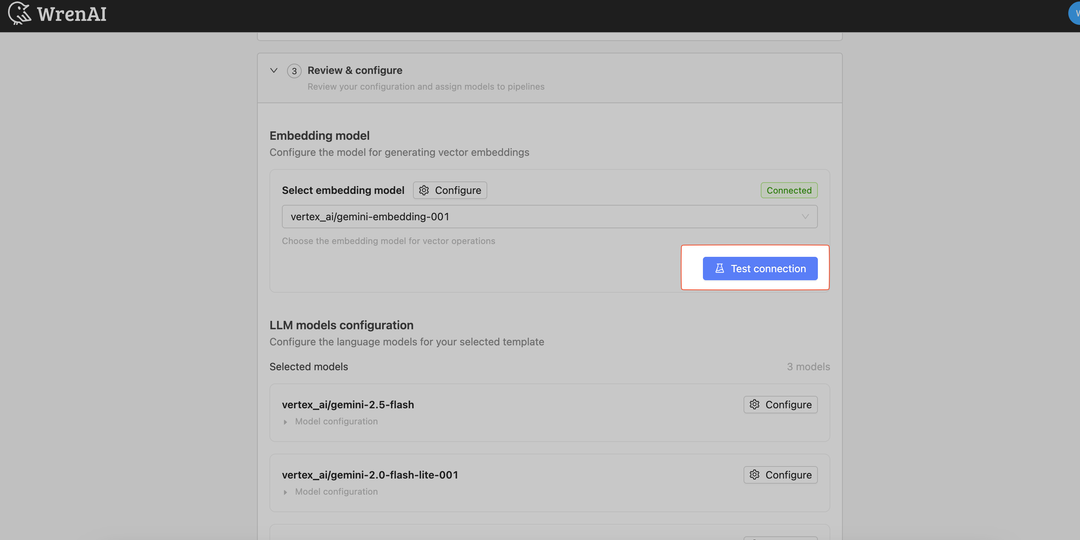1080x540 pixels.
Task: Open the vertex_ai/gemini-embedding-001 dropdown
Action: [x=549, y=217]
